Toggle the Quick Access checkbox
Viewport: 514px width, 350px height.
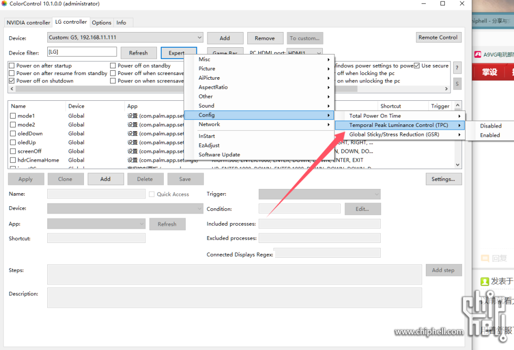pyautogui.click(x=152, y=194)
